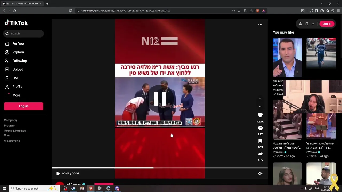Mute the video volume speaker icon
The image size is (342, 192).
click(x=260, y=174)
